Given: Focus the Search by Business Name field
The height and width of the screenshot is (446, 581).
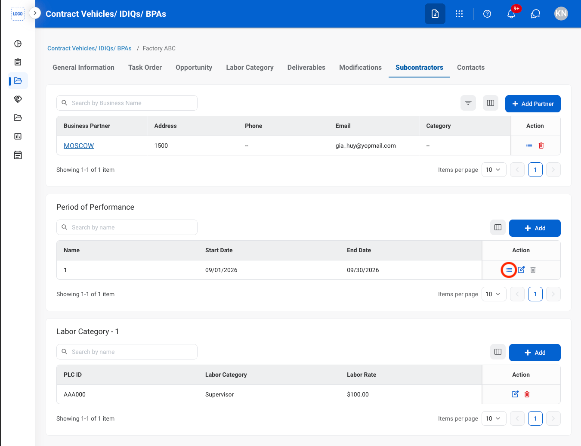Looking at the screenshot, I should coord(127,103).
